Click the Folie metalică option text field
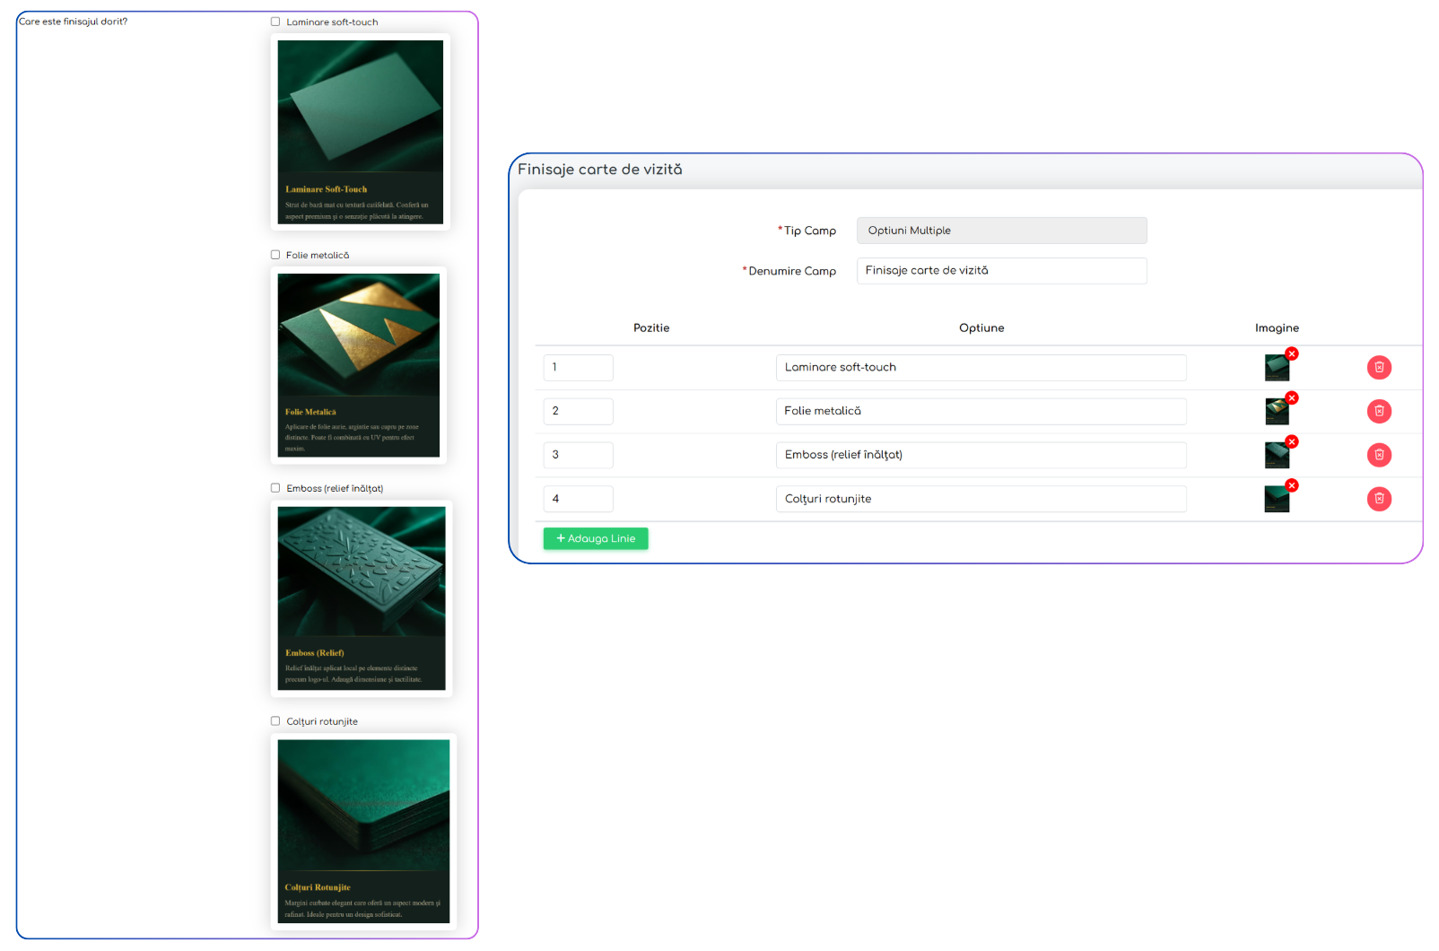 (981, 412)
